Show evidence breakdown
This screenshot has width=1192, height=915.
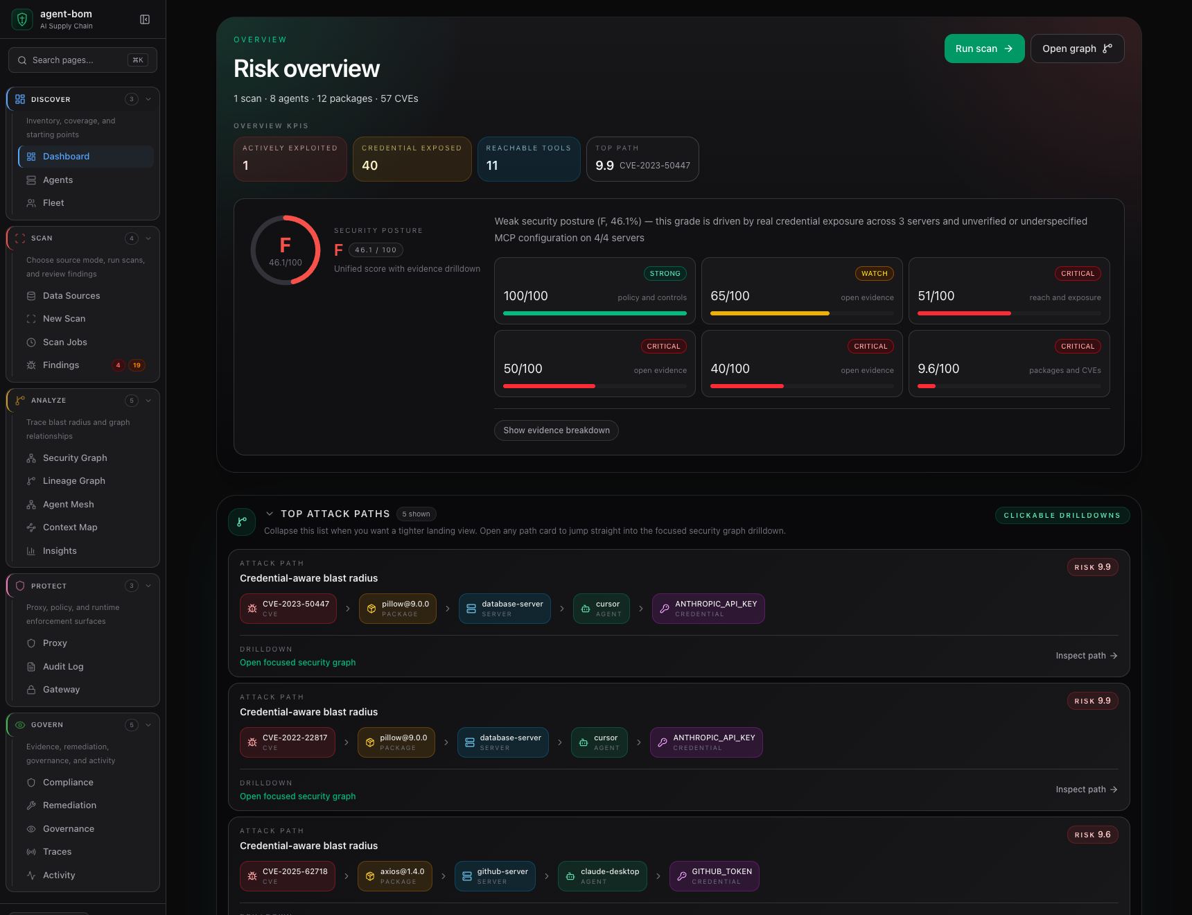(x=556, y=430)
